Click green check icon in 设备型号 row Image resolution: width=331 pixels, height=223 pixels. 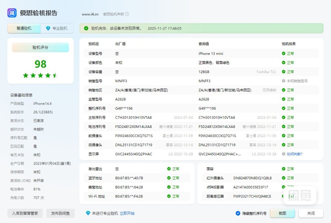point(284,53)
